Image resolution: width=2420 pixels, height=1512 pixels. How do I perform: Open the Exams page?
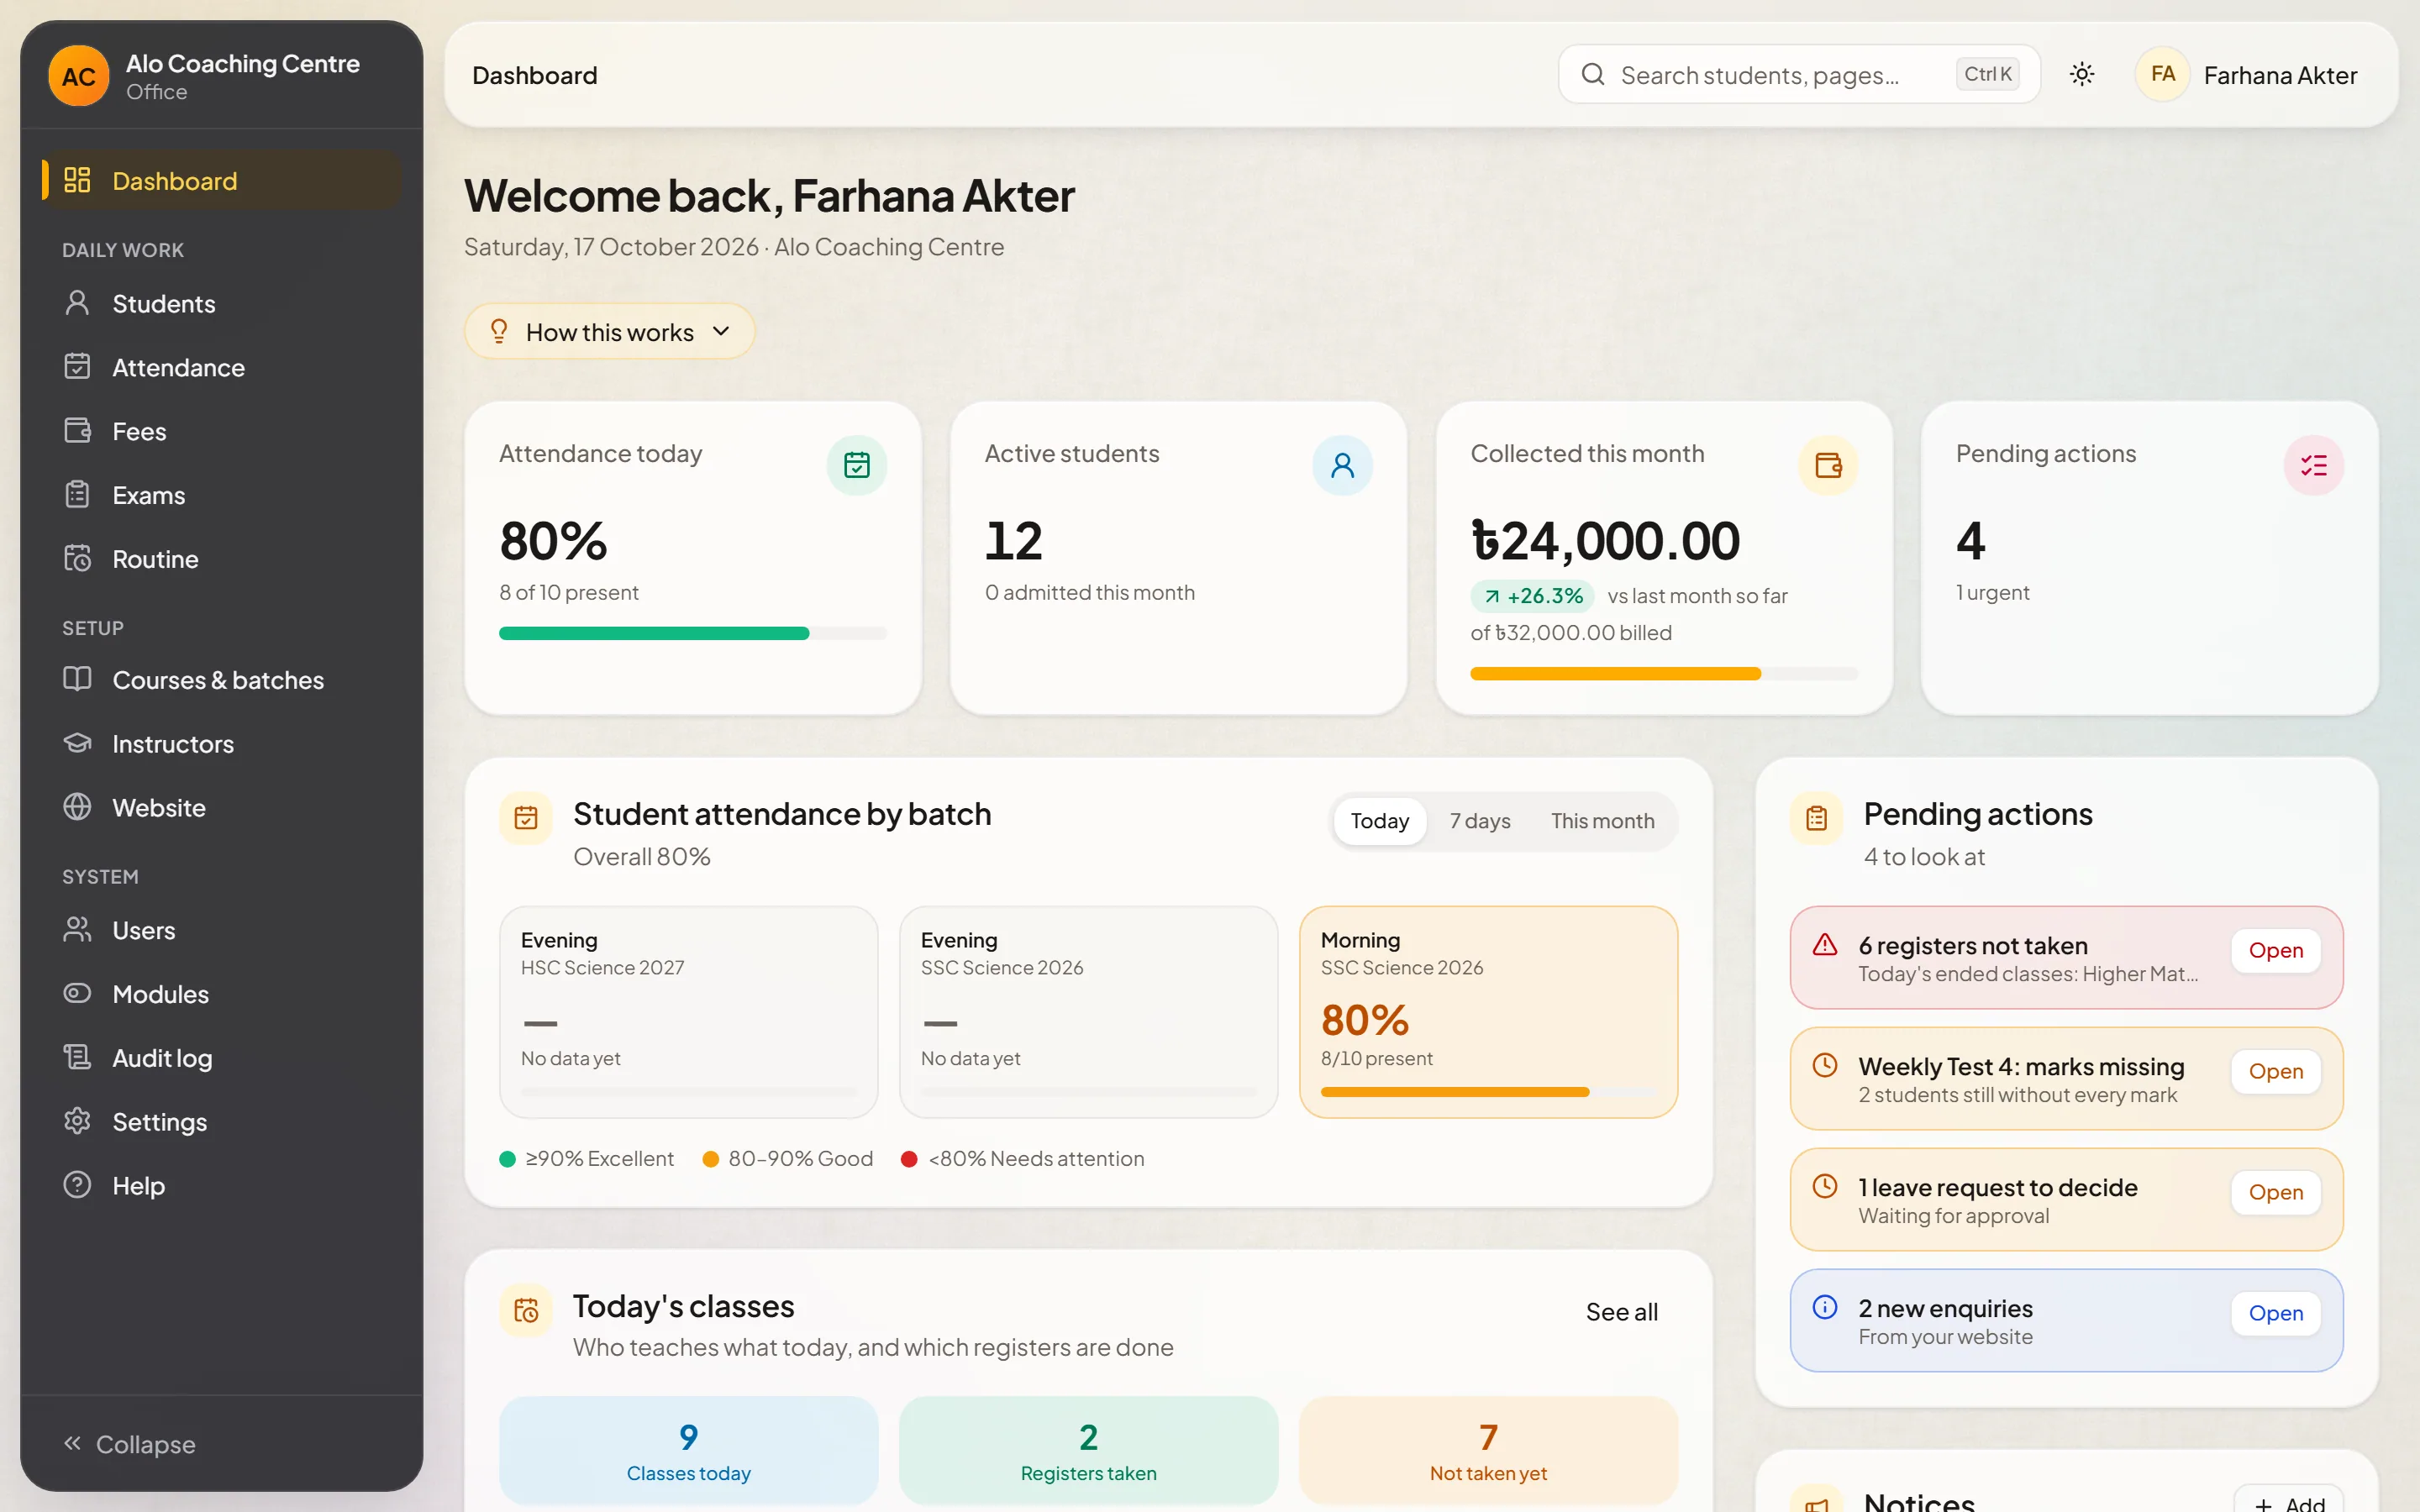(x=221, y=496)
